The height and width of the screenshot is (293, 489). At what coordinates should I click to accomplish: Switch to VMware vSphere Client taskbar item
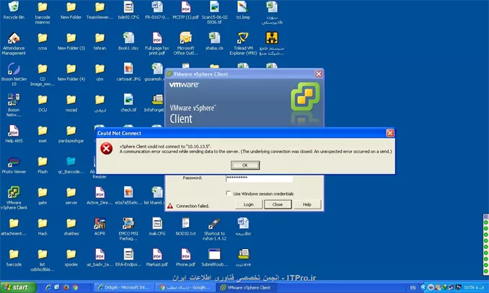247,287
